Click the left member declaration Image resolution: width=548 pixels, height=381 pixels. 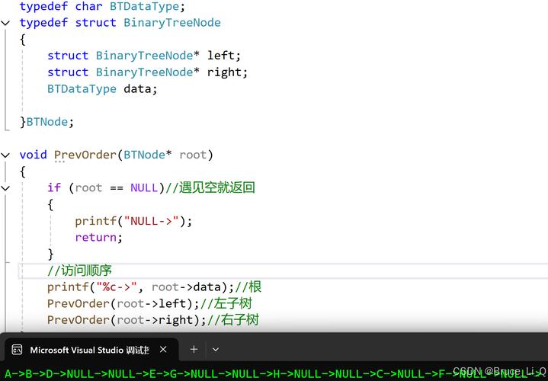144,56
